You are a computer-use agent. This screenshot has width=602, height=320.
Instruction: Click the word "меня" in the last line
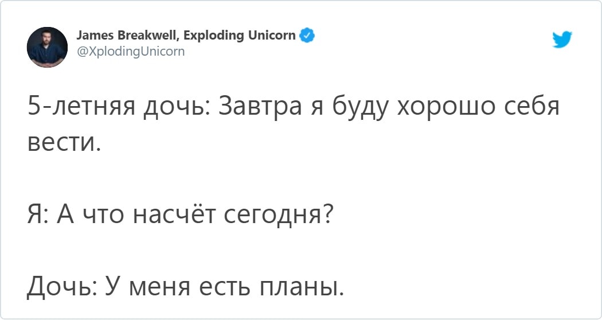pyautogui.click(x=150, y=286)
